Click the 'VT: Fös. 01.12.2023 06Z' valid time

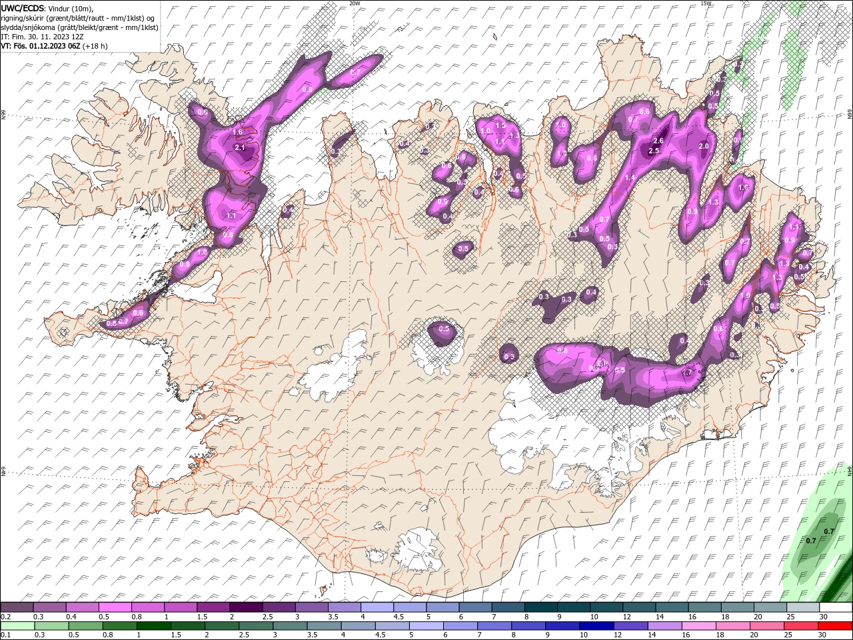point(41,46)
